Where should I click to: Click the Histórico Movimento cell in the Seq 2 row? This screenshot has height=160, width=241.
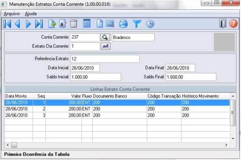205,109
